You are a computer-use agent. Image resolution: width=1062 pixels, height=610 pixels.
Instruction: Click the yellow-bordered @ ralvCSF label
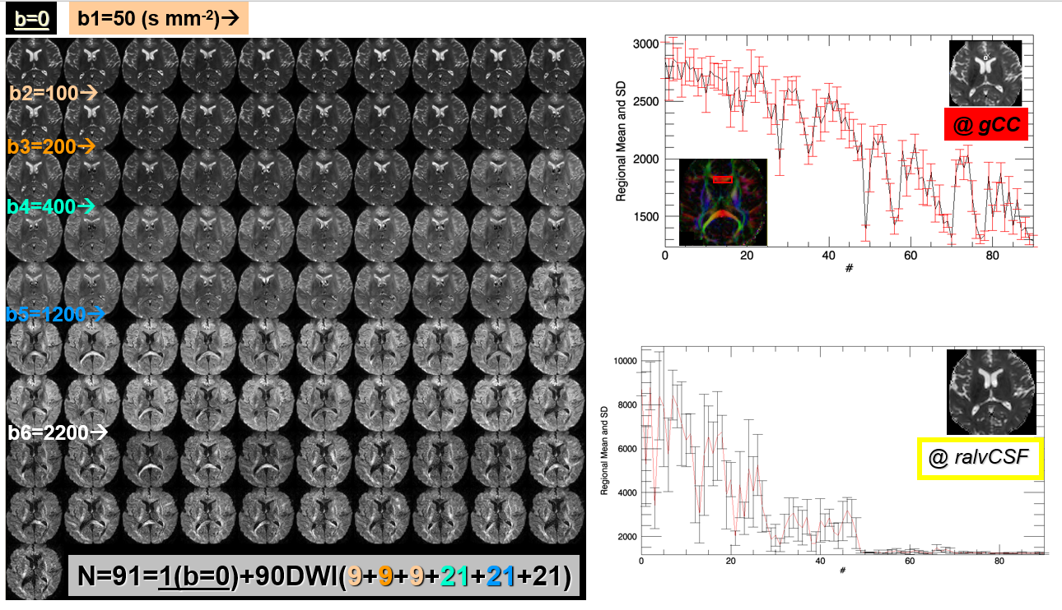[980, 458]
